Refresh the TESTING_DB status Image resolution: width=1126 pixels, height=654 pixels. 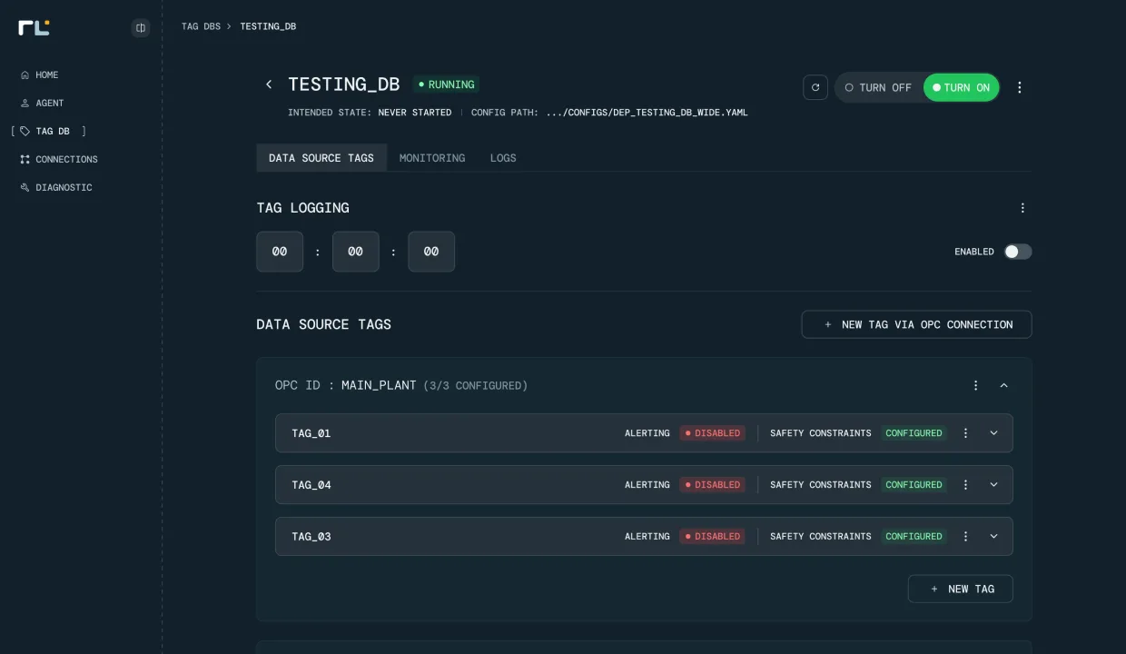pos(815,87)
